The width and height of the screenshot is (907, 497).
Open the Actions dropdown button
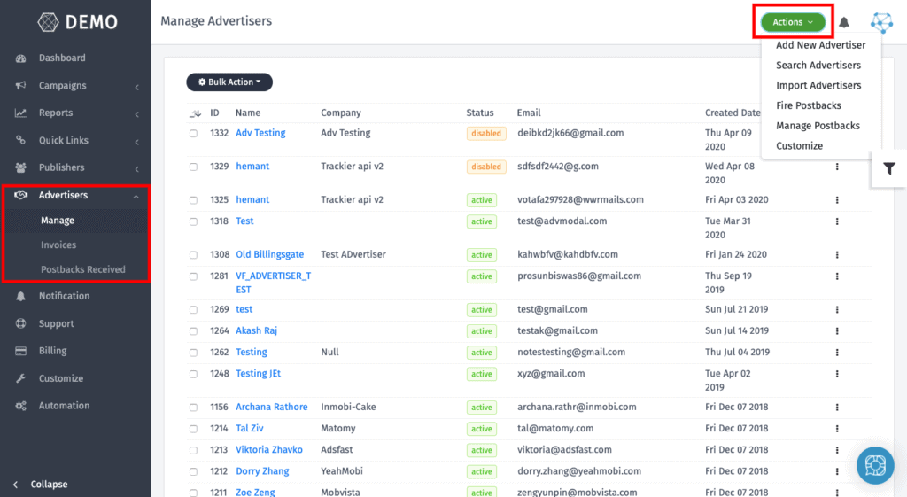click(x=793, y=22)
